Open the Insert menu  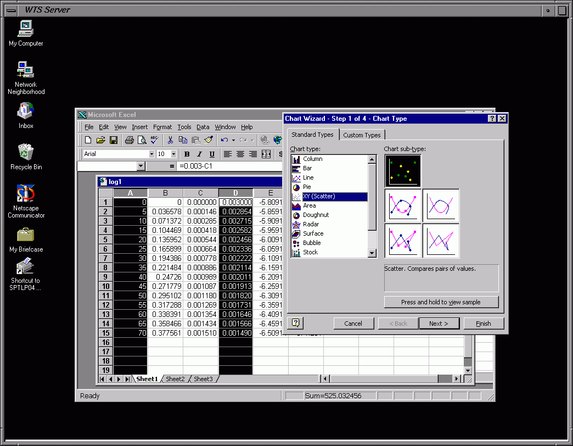coord(139,127)
